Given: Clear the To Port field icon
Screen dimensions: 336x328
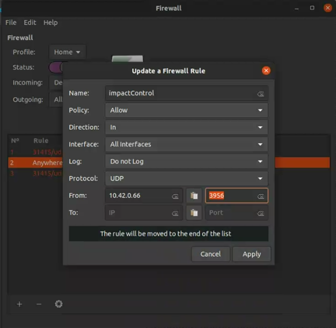Looking at the screenshot, I should (x=260, y=213).
